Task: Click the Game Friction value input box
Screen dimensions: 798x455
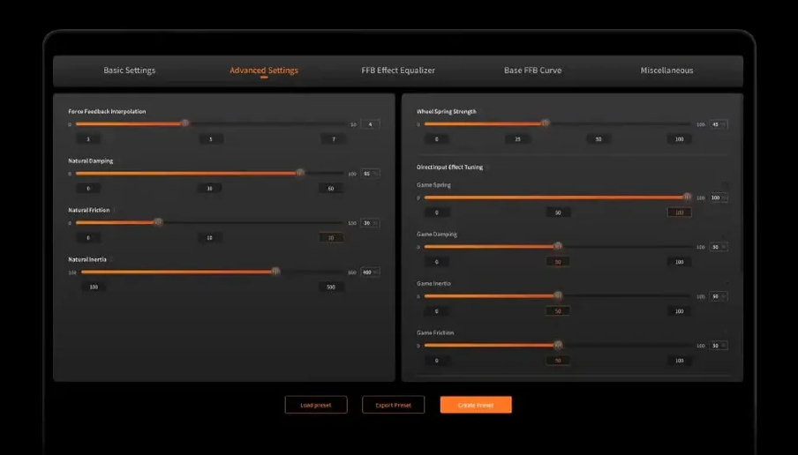Action: coord(716,346)
